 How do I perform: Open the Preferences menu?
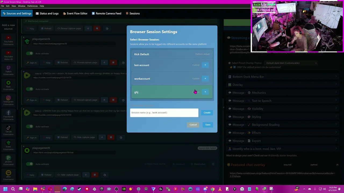pos(32,6)
